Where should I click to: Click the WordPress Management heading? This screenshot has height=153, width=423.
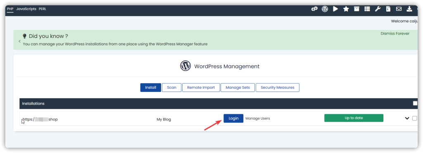point(227,66)
